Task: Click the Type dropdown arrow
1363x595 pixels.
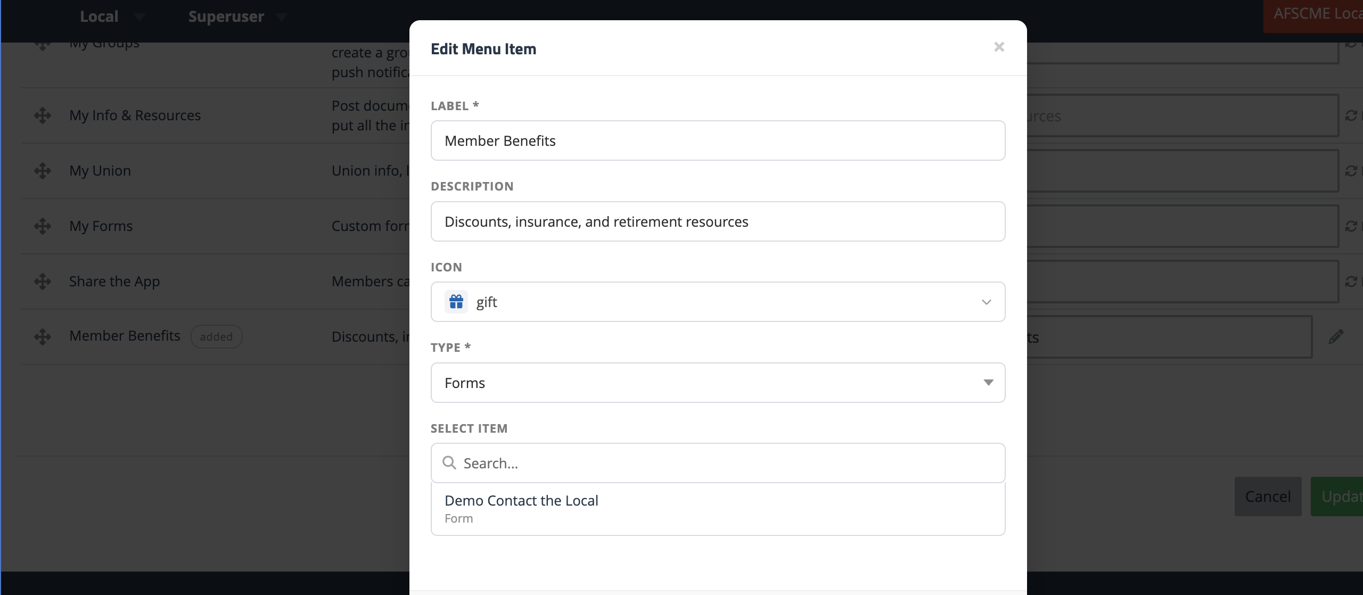Action: click(x=988, y=383)
